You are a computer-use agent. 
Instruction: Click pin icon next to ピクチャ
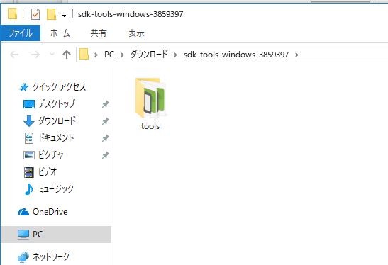pyautogui.click(x=106, y=155)
